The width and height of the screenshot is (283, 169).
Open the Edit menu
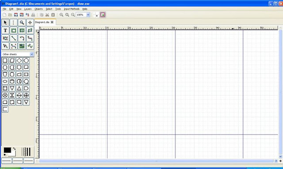(x=11, y=9)
